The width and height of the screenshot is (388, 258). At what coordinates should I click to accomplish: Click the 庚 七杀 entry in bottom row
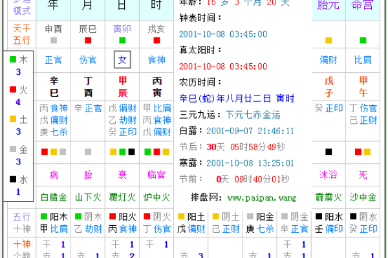pyautogui.click(x=260, y=229)
